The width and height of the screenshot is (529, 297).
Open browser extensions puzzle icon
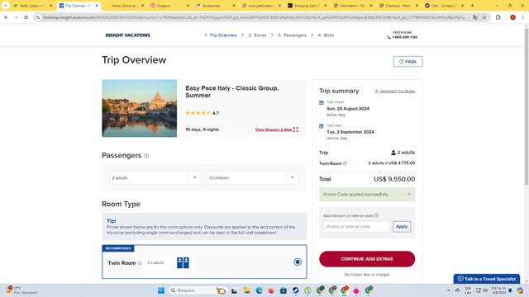tap(498, 17)
